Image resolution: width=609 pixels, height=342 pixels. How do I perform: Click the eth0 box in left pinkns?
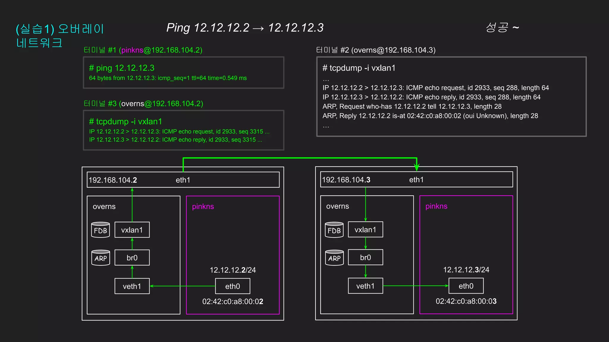pyautogui.click(x=233, y=286)
